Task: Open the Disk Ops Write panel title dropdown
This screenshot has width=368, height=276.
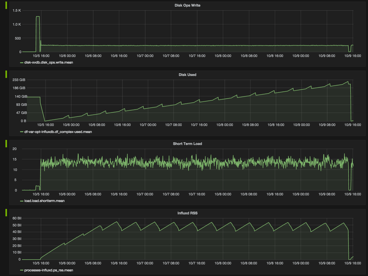Action: coord(187,5)
